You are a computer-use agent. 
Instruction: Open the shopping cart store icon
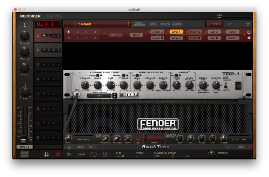click(248, 24)
